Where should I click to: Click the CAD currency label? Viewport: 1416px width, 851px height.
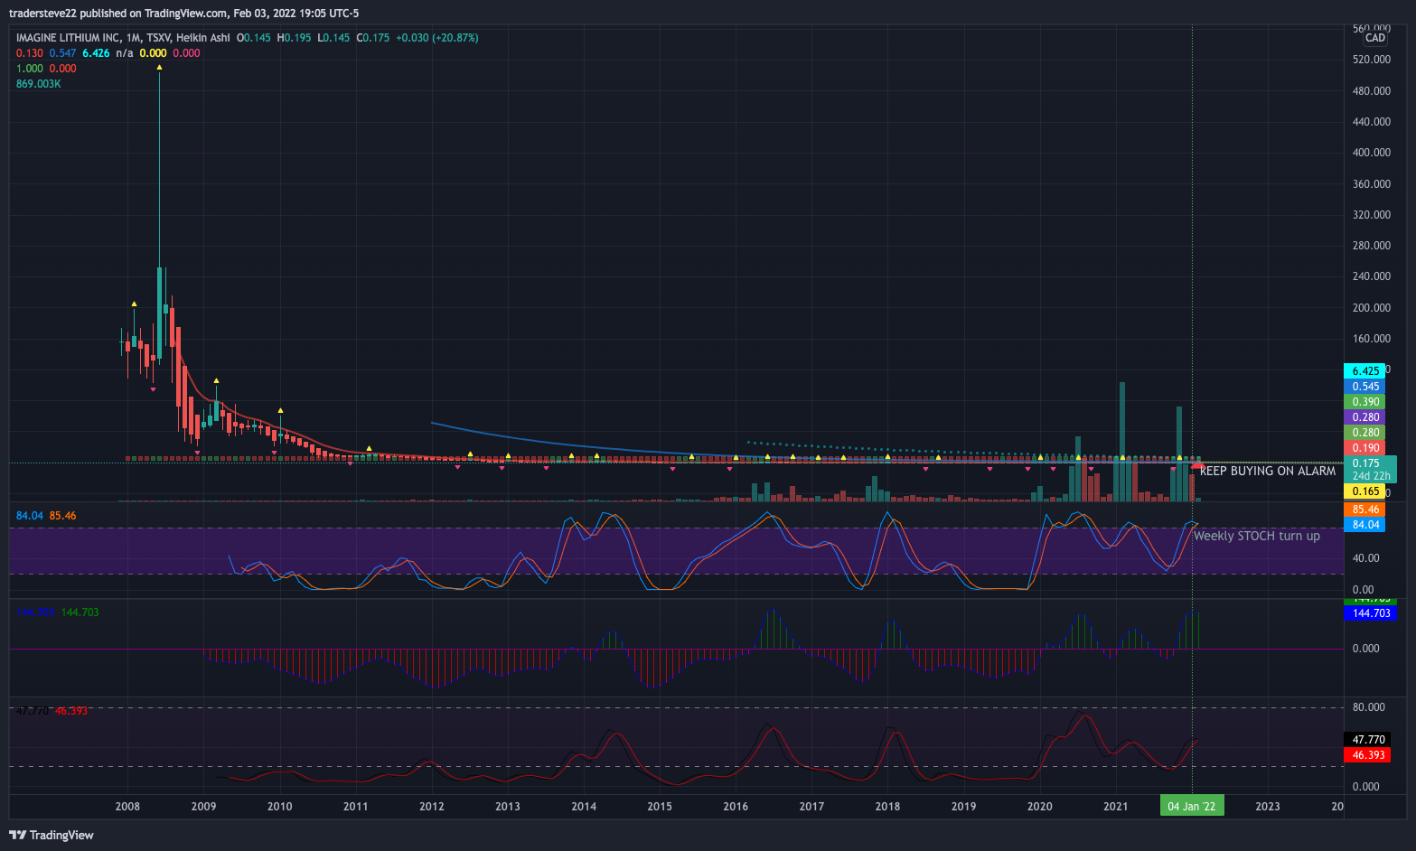[x=1375, y=38]
